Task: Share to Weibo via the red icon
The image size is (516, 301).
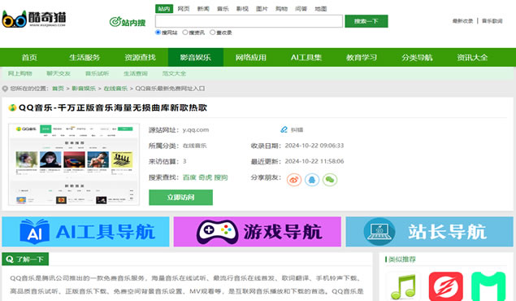Action: click(x=294, y=180)
